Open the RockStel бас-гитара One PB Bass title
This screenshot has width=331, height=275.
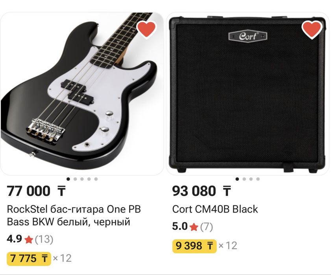[x=74, y=215]
